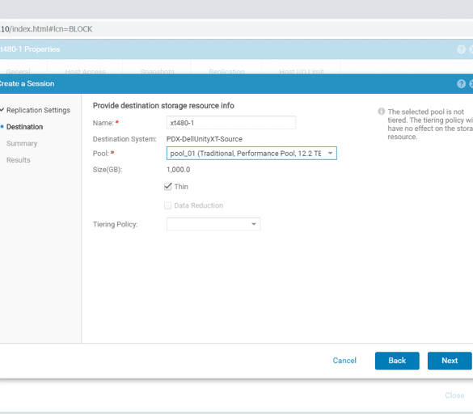The image size is (473, 414).
Task: Go to Replication Settings step
Action: (38, 110)
